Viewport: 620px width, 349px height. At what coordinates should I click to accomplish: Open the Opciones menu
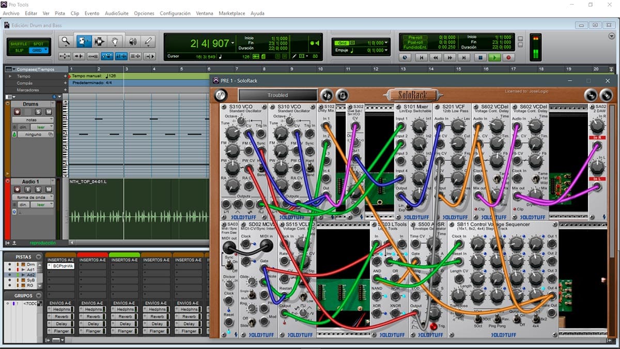point(144,13)
